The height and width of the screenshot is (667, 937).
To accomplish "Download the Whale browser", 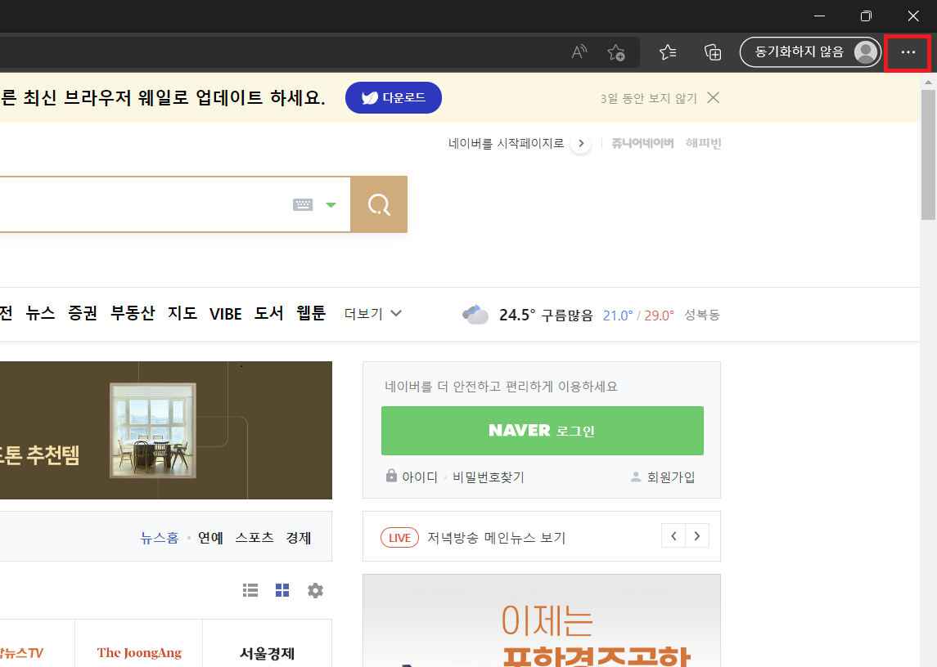I will pyautogui.click(x=393, y=97).
